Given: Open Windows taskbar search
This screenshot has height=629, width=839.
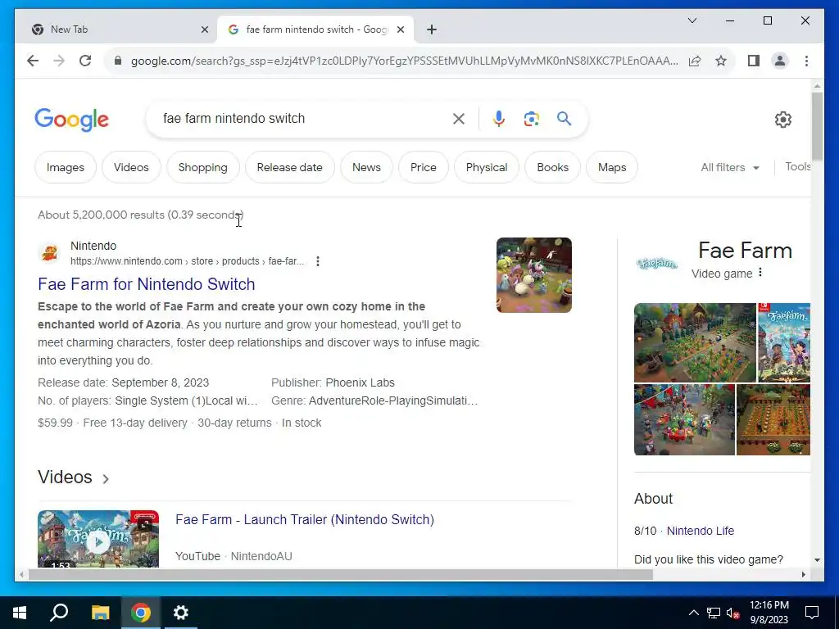Looking at the screenshot, I should pos(59,613).
